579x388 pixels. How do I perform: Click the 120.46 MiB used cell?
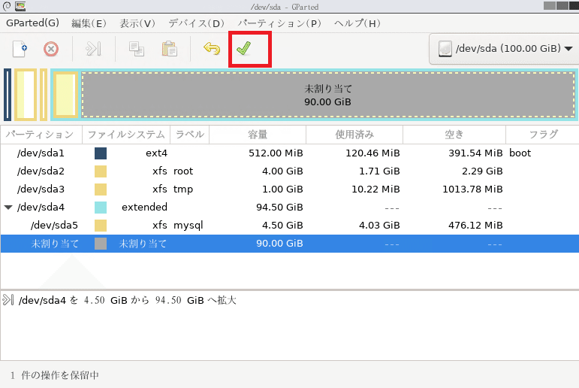point(372,153)
